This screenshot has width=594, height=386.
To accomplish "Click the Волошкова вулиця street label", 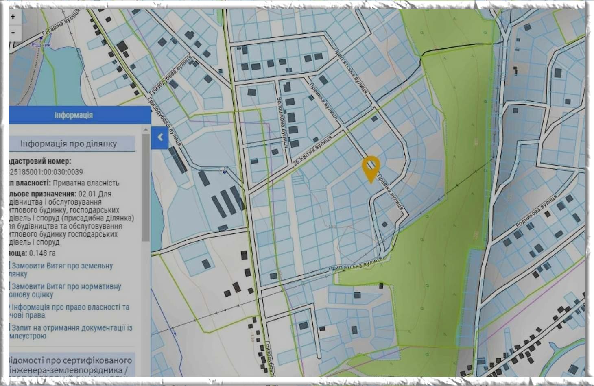I will [282, 122].
